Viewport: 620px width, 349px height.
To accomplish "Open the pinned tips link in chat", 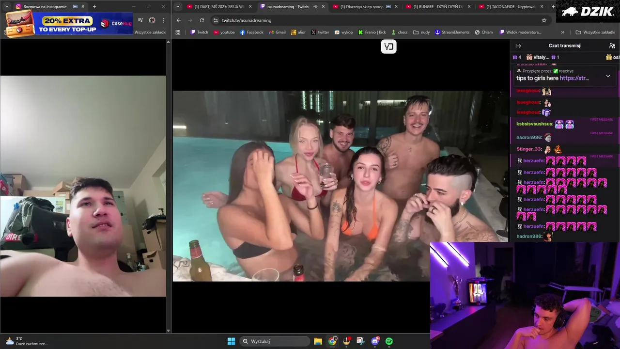I will pyautogui.click(x=574, y=78).
